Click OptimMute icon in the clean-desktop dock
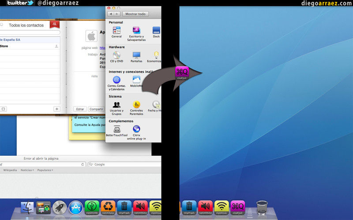The width and height of the screenshot is (353, 220). (205, 207)
